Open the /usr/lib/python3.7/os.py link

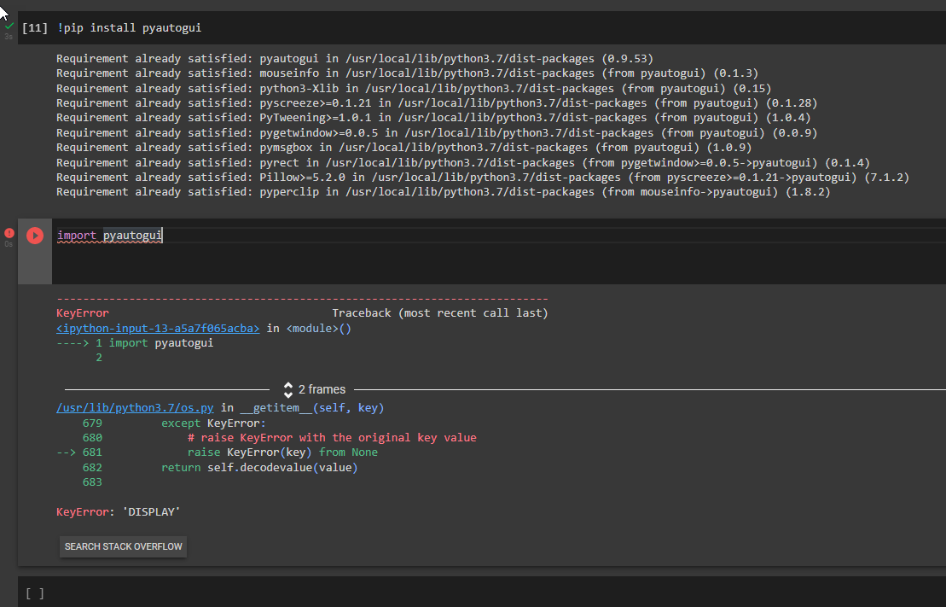[135, 408]
